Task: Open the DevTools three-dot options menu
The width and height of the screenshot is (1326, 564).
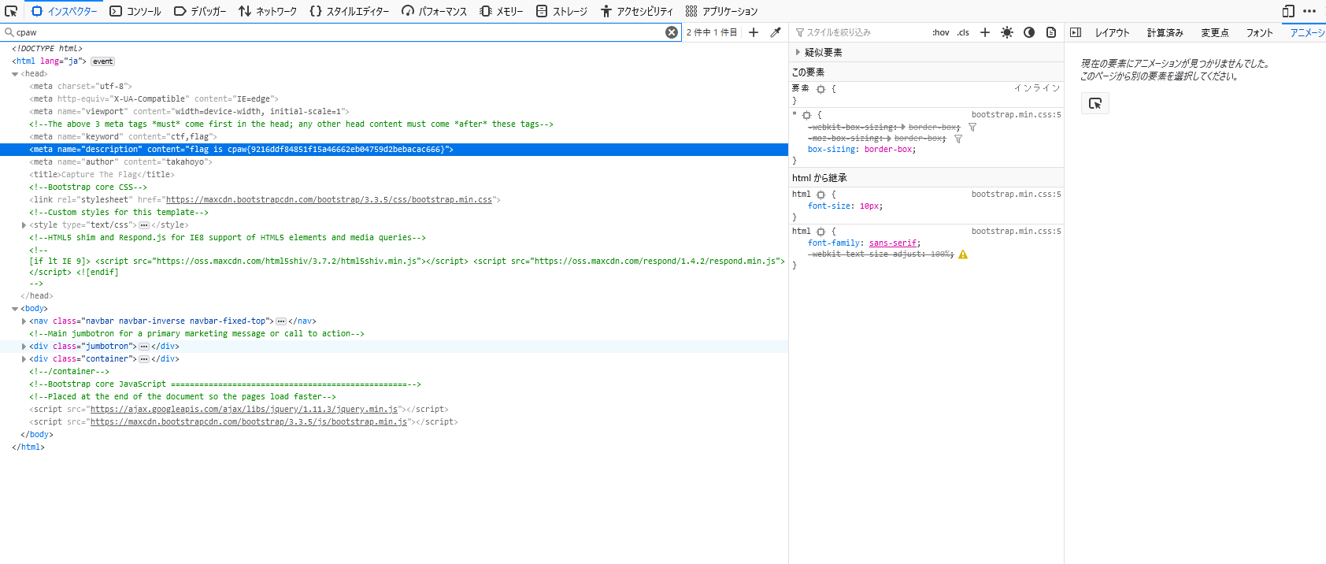Action: [1309, 11]
